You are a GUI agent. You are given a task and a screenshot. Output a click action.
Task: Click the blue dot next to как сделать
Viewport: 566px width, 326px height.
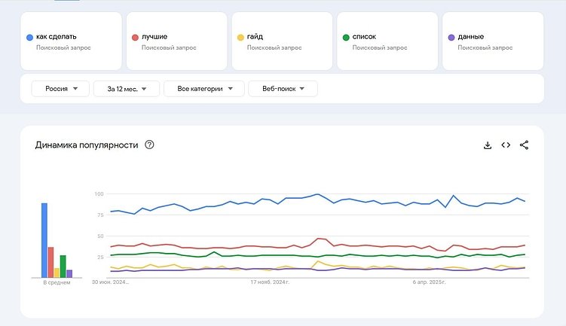[29, 36]
